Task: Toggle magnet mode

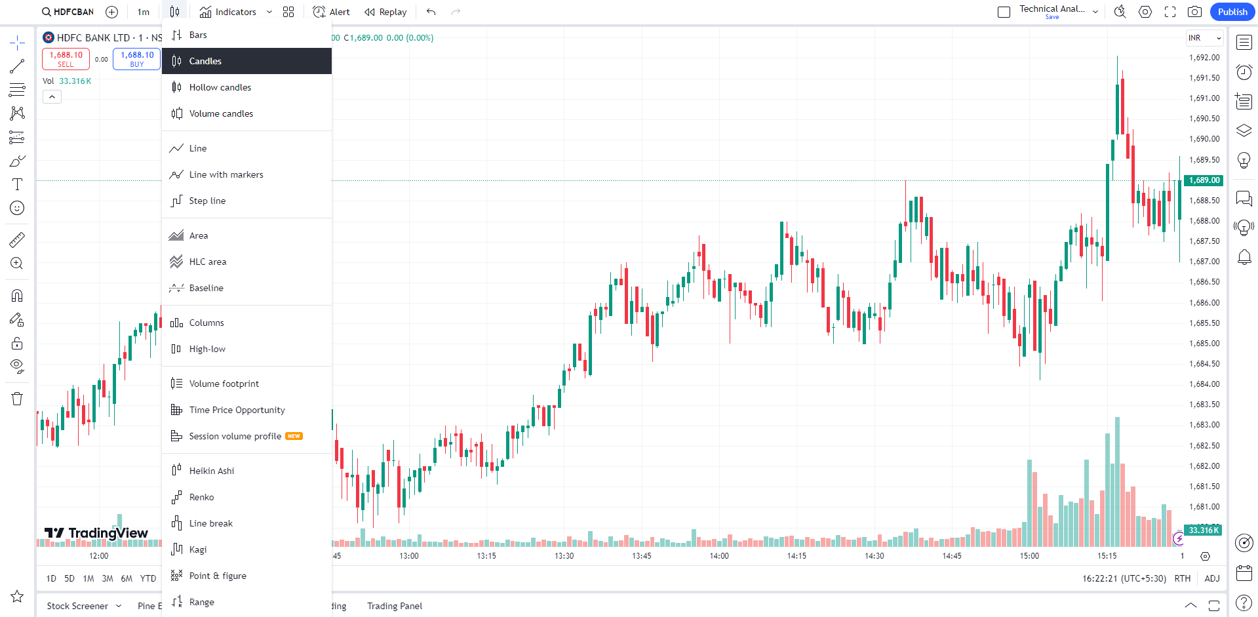Action: pyautogui.click(x=17, y=296)
